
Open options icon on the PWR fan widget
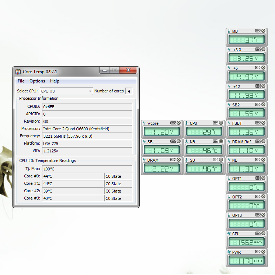(258, 252)
